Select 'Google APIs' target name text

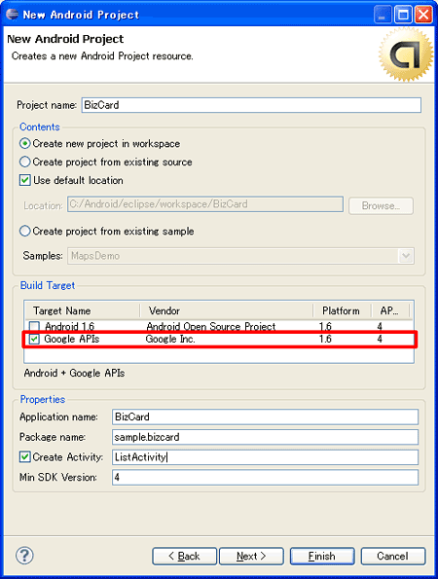click(x=72, y=339)
